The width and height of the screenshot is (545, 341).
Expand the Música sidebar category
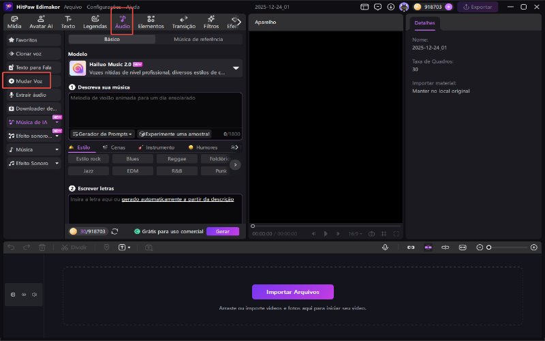pos(57,149)
